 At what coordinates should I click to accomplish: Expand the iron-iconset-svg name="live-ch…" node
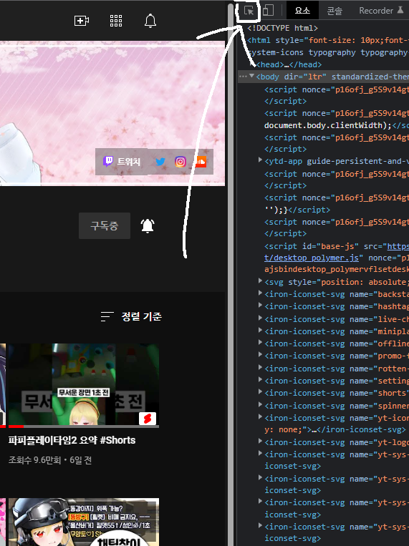(260, 318)
